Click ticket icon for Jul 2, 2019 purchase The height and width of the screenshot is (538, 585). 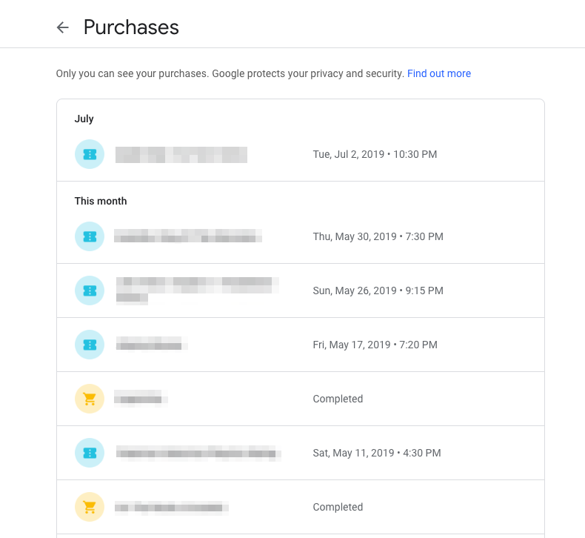click(90, 154)
